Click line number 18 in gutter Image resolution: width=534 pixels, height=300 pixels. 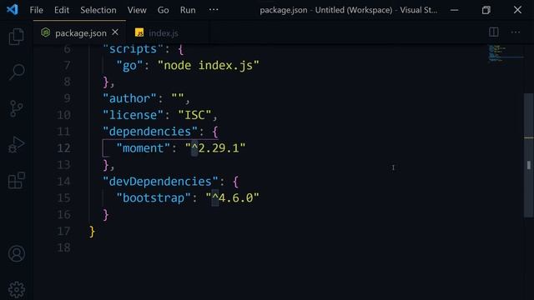tap(63, 247)
